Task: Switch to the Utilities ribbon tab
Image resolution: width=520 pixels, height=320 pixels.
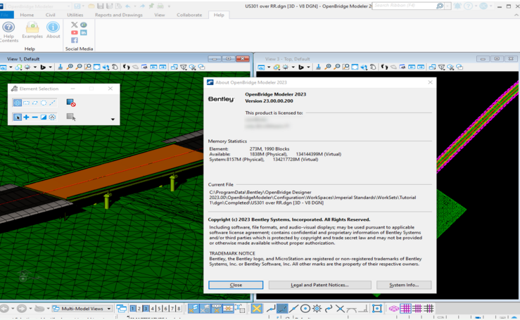Action: click(75, 15)
